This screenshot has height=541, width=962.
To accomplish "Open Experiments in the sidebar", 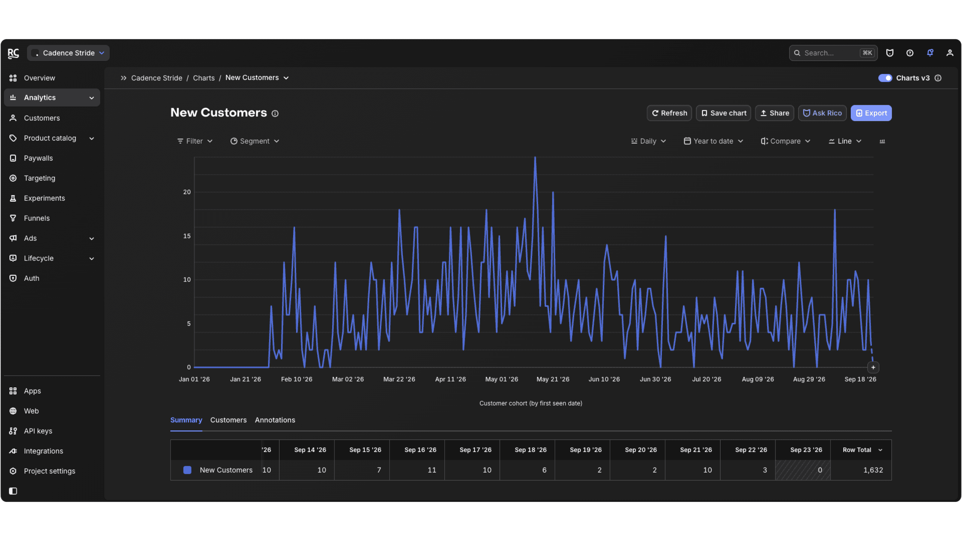I will pos(52,198).
